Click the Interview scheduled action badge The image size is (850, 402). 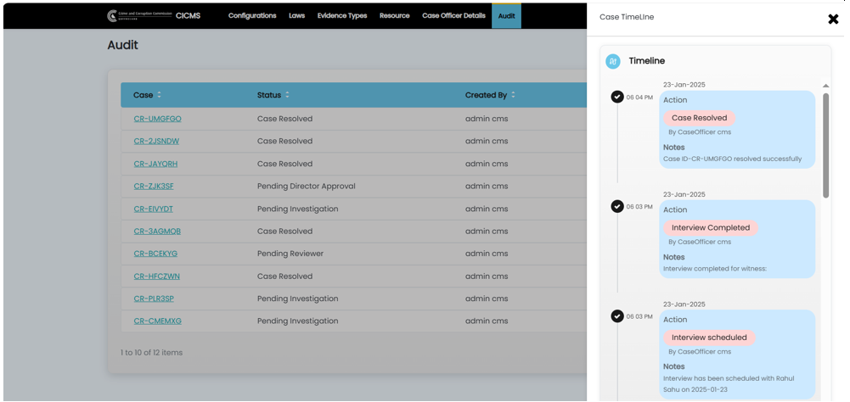click(709, 338)
